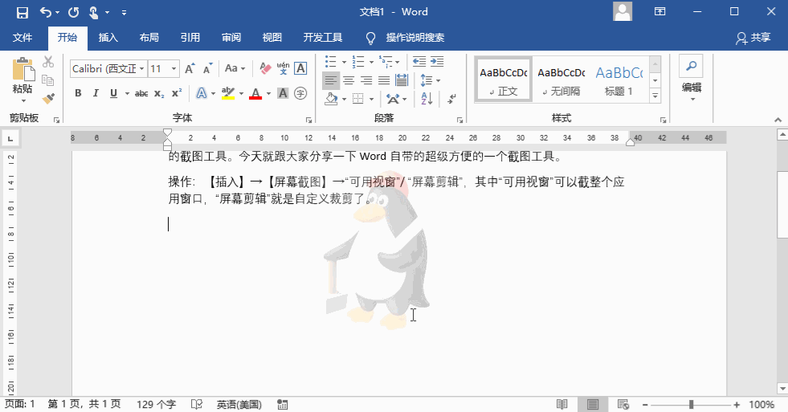Decrease font size with the small A icon
The height and width of the screenshot is (412, 788).
(x=207, y=68)
